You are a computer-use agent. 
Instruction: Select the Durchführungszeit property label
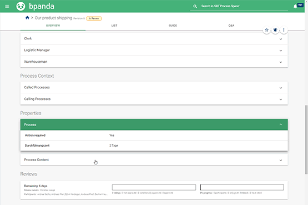37,146
